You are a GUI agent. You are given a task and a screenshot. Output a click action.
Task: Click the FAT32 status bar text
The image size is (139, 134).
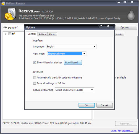pyautogui.click(x=47, y=123)
